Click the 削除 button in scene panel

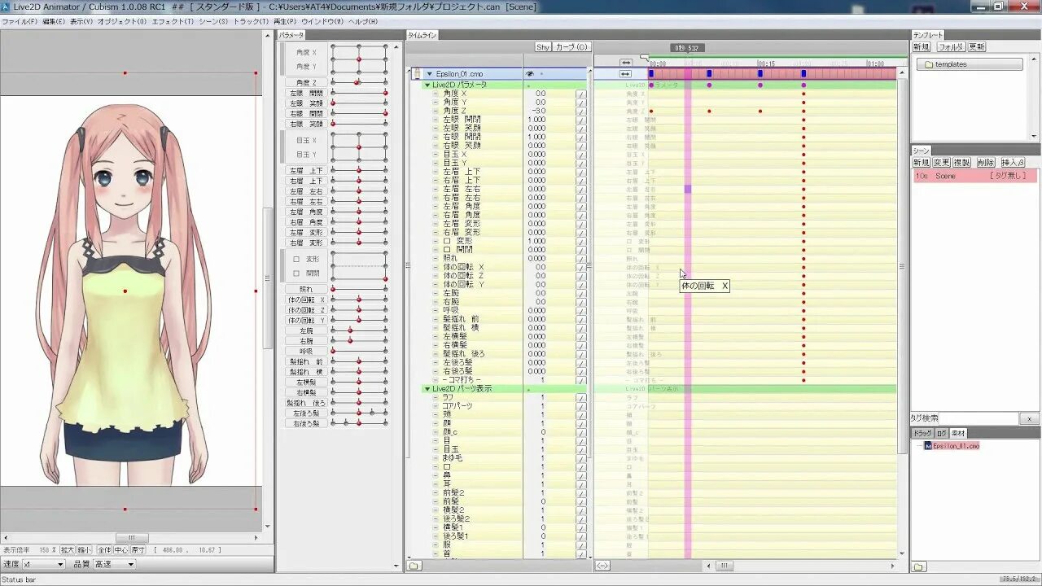coord(985,163)
